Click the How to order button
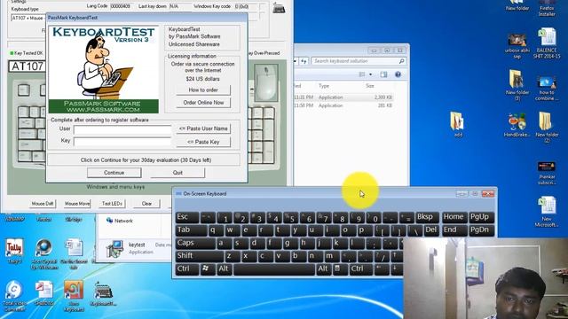The height and width of the screenshot is (319, 568). click(203, 89)
